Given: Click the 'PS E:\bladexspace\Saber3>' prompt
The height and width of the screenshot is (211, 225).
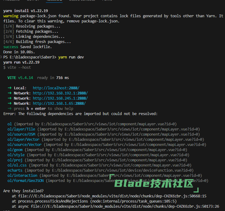Looking at the screenshot, I should click(x=30, y=57).
